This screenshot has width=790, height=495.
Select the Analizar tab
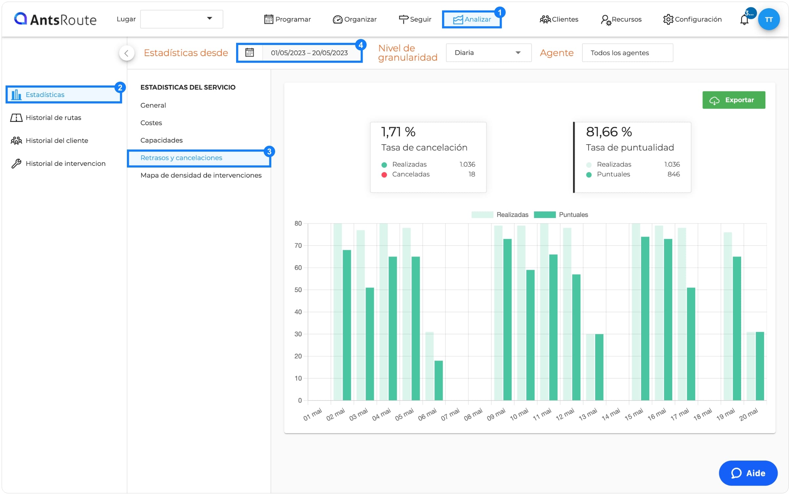tap(472, 19)
